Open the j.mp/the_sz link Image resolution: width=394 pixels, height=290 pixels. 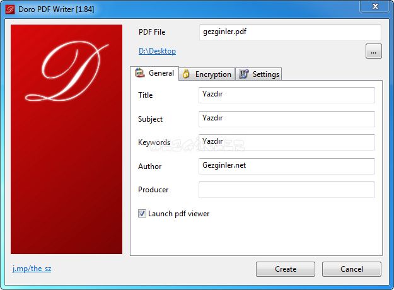click(x=32, y=269)
